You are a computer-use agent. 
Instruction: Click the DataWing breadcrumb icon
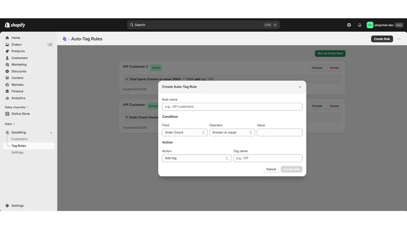point(65,39)
